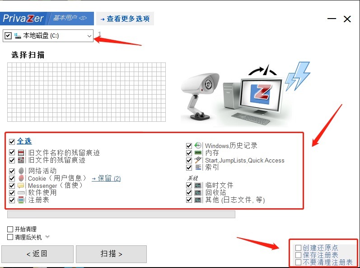The width and height of the screenshot is (360, 268).
Task: Click the Start,JumpLists,Quick Access flag icon
Action: [x=198, y=160]
